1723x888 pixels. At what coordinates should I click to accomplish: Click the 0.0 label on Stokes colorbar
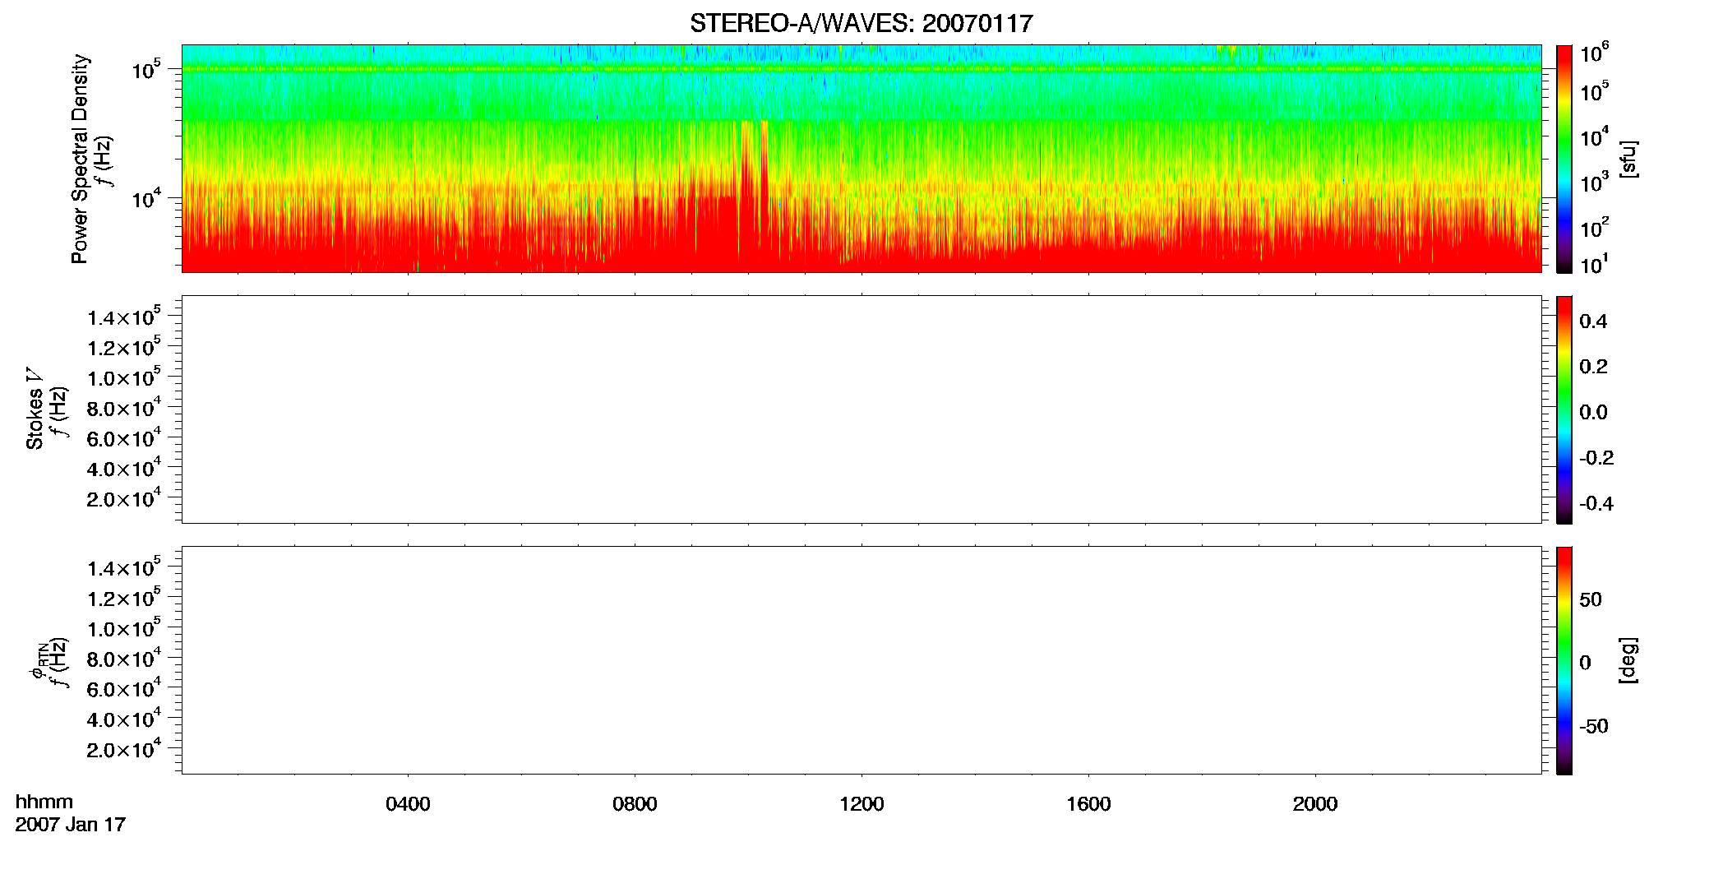1593,412
